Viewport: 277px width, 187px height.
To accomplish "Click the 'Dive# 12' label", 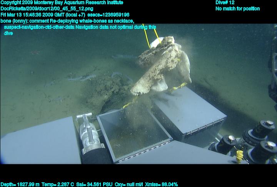I will pos(225,3).
